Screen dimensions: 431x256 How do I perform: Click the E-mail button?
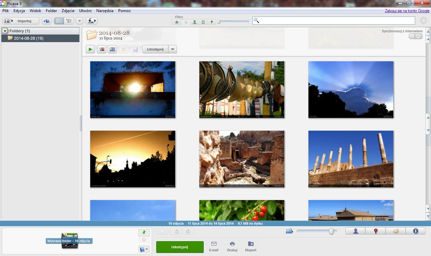213,247
